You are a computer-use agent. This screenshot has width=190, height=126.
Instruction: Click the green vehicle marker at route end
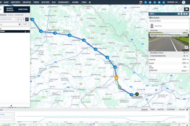click(136, 94)
